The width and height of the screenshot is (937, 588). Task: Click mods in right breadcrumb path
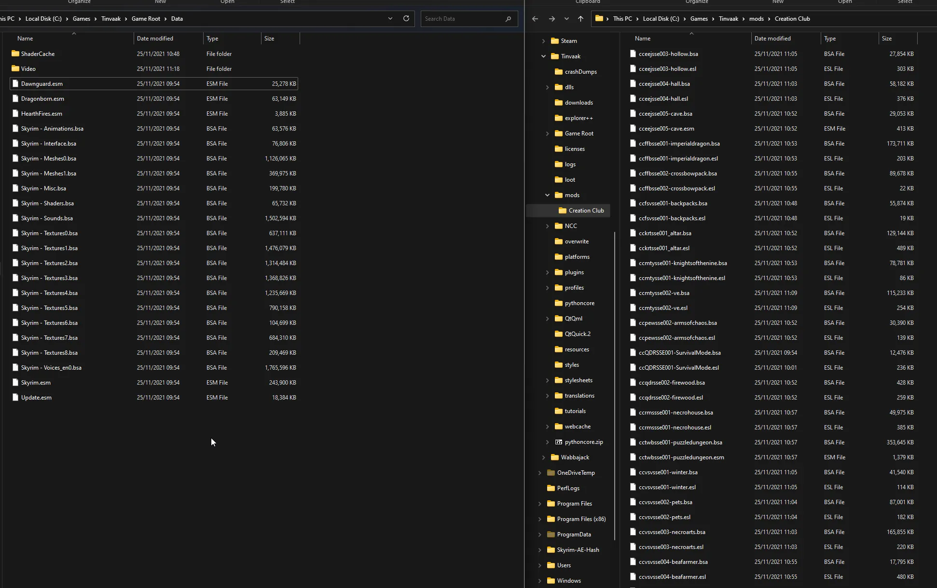pos(756,19)
